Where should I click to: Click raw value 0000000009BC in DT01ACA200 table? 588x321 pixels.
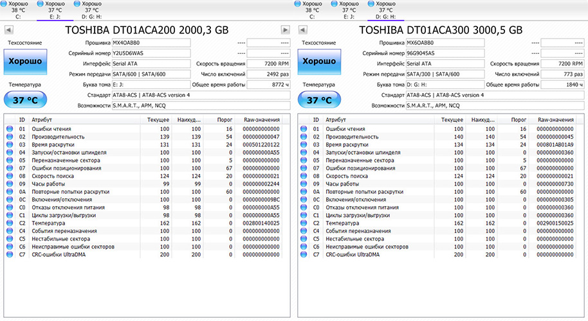[261, 200]
